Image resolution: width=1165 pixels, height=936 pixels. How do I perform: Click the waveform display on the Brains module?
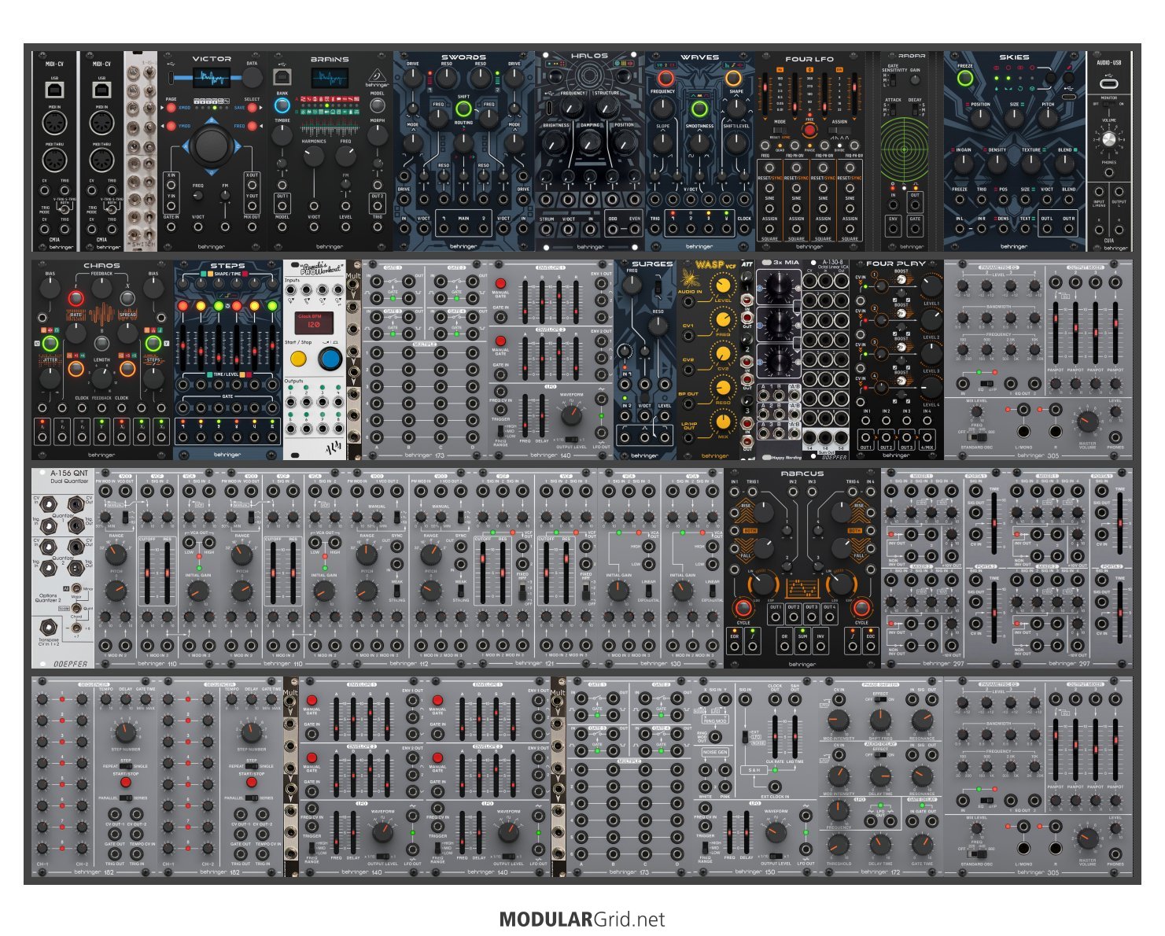[330, 78]
